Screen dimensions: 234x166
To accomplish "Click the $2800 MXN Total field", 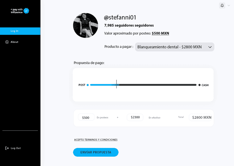I will point(202,117).
